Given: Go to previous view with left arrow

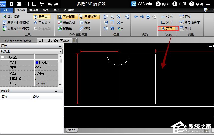Looking at the screenshot, I should click(x=136, y=17).
